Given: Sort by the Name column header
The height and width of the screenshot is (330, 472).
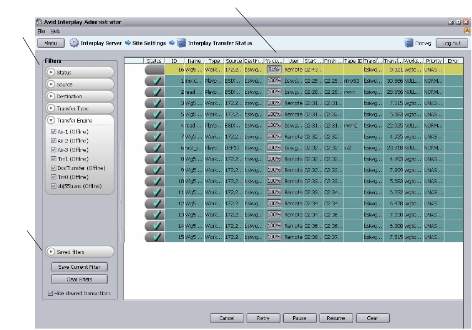Looking at the screenshot, I should (x=194, y=61).
